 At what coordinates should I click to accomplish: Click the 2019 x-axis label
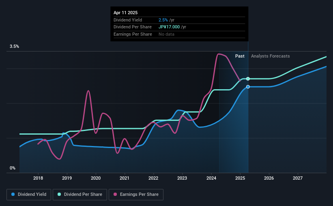point(67,178)
